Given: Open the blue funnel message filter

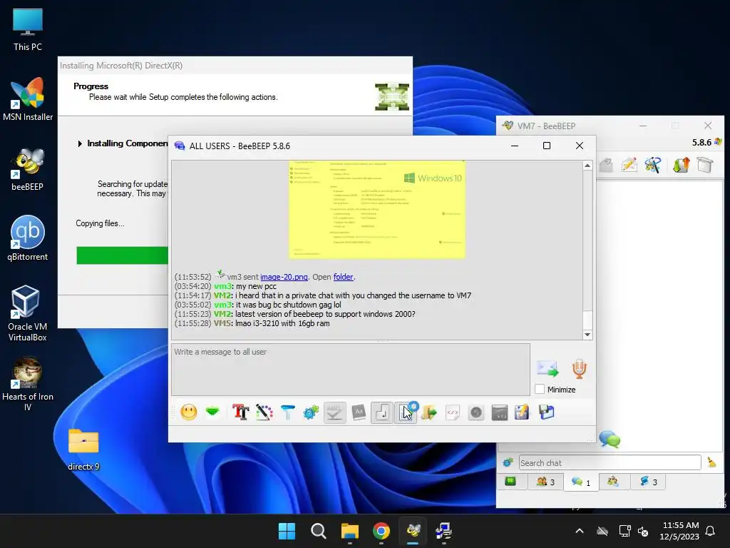Looking at the screenshot, I should click(x=288, y=412).
